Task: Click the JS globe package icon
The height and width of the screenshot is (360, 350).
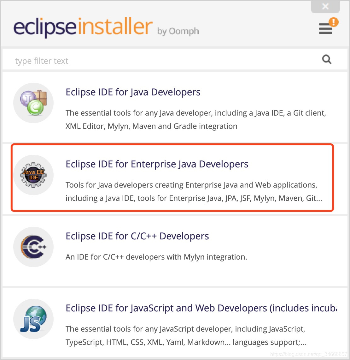Action: click(33, 319)
